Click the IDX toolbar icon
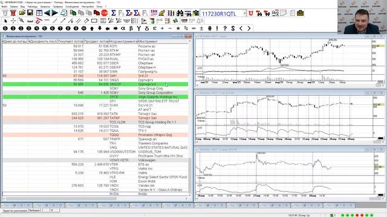The height and width of the screenshot is (217, 387). pos(154,13)
